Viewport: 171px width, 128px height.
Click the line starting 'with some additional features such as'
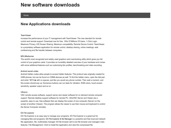tap(61, 65)
